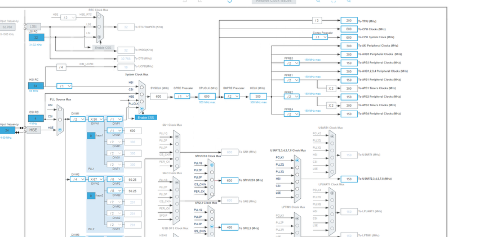Click the To SPI1/I2S1 value field

tap(230, 181)
